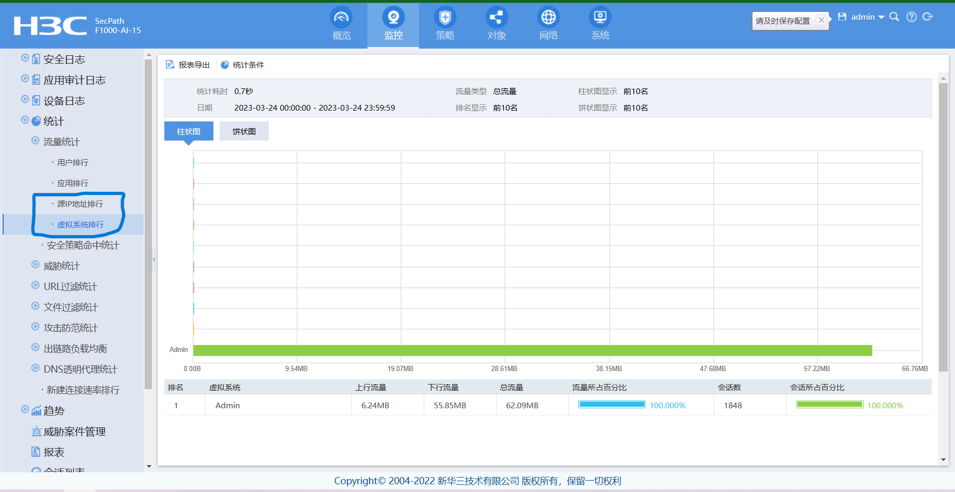The width and height of the screenshot is (955, 492).
Task: Click the logout icon at top right
Action: 928,17
